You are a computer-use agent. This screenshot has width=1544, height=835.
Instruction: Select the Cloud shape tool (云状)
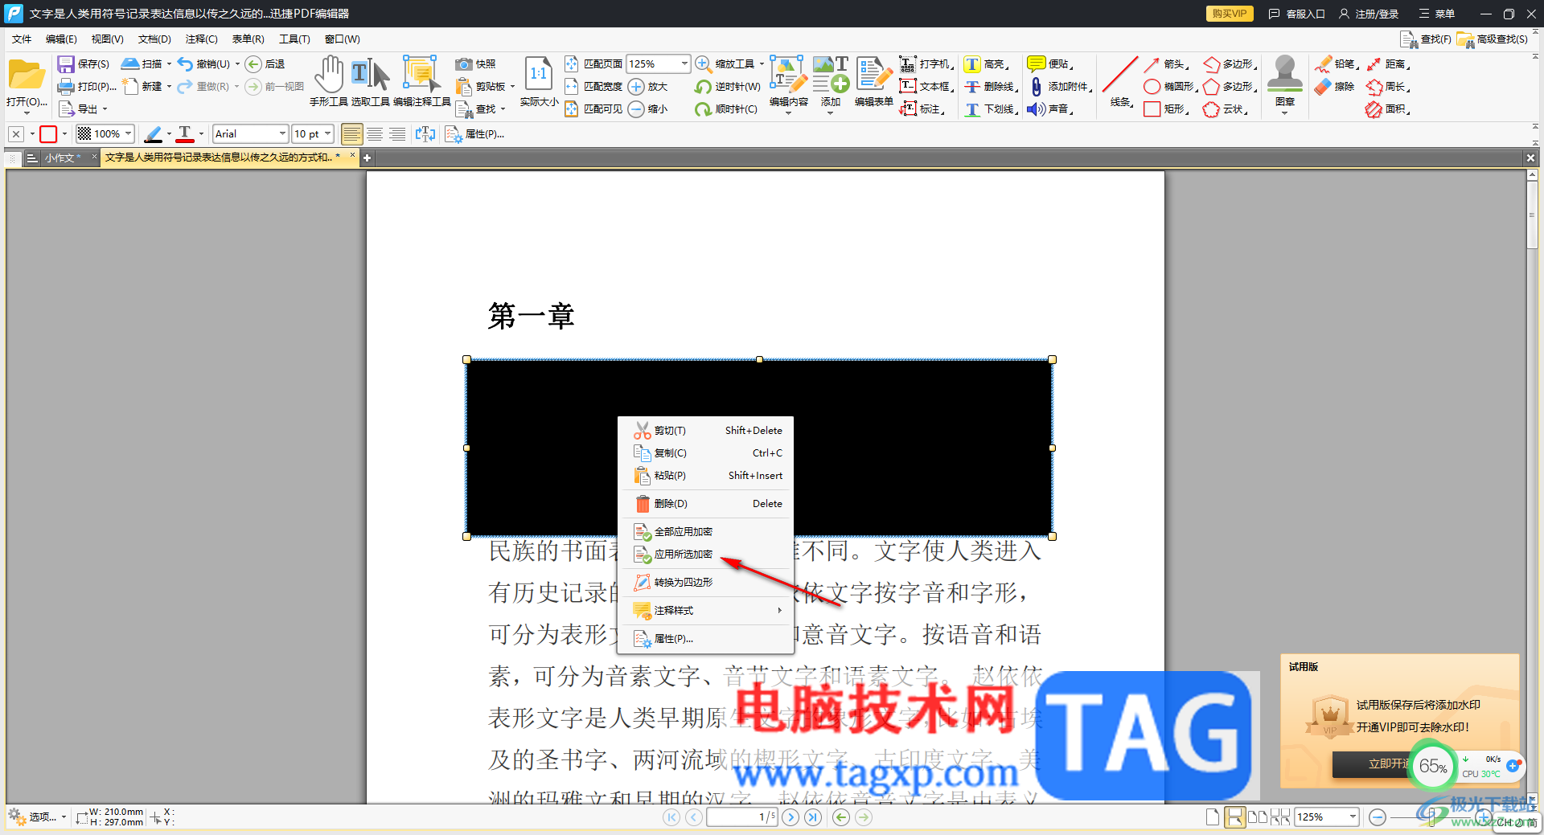[x=1226, y=109]
